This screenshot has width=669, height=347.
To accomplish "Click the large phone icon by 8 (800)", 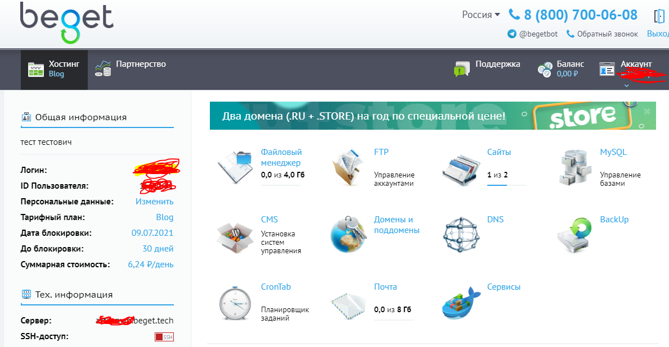I will [x=514, y=15].
